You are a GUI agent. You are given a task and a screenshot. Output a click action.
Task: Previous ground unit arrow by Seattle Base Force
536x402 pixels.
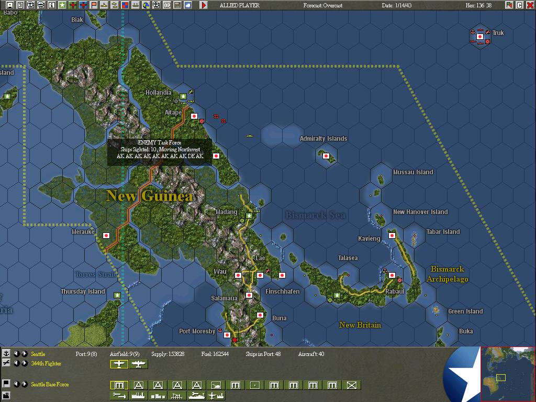16,384
